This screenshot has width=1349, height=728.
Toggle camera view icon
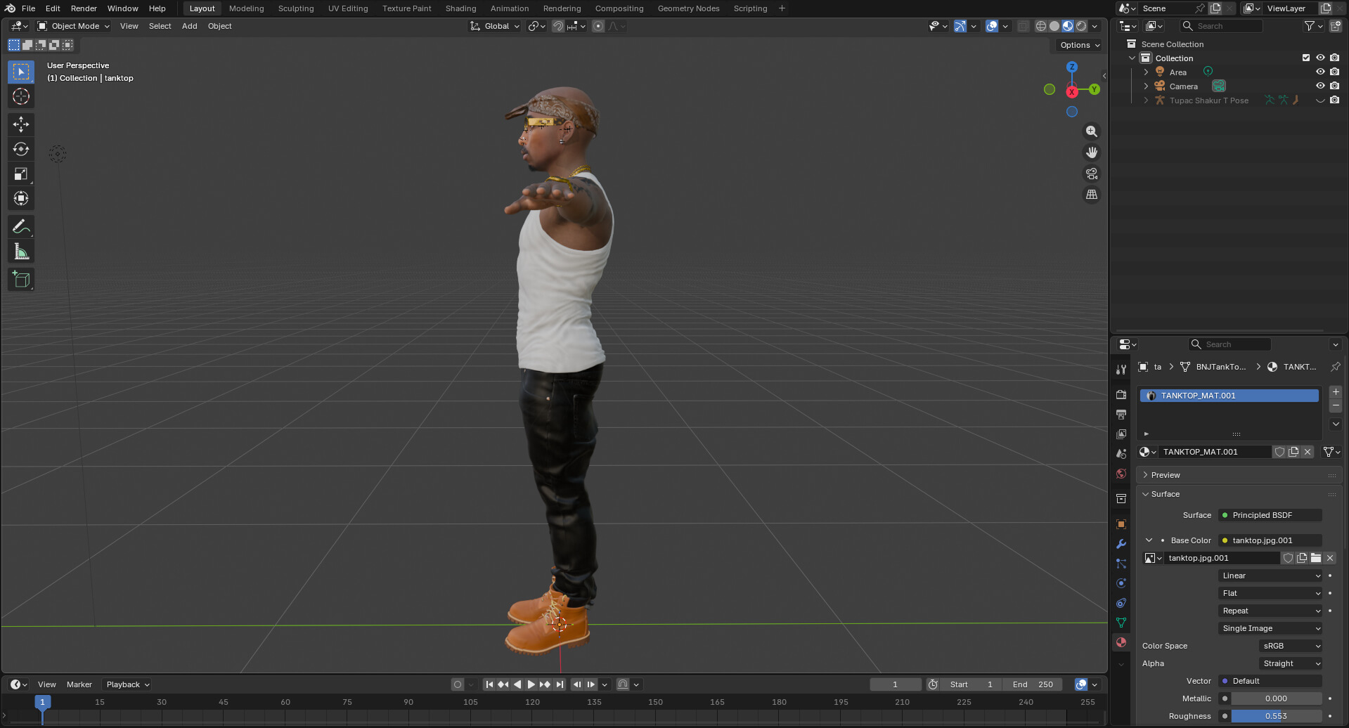(x=1092, y=174)
